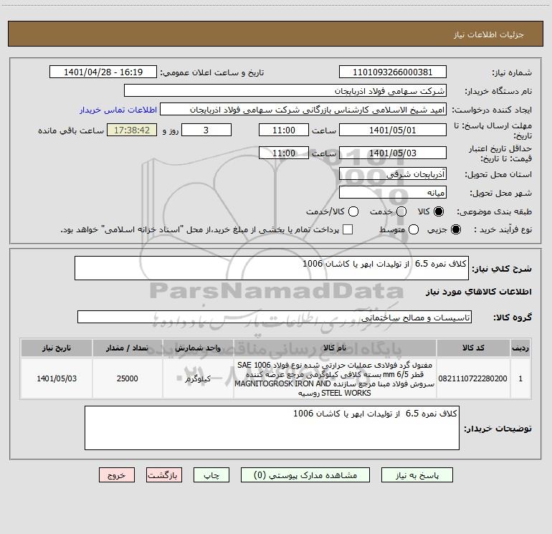
Task: Click row number 1 cell
Action: (x=520, y=378)
